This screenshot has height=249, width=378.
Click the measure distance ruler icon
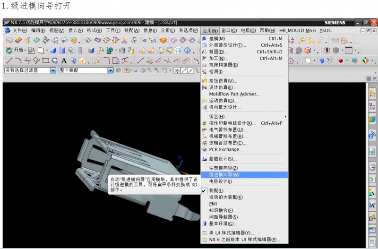pos(335,40)
